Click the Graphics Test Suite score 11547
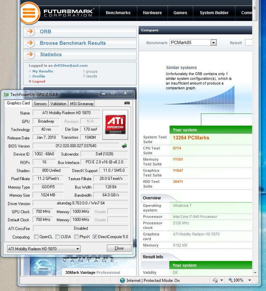266x291 pixels. (x=178, y=170)
